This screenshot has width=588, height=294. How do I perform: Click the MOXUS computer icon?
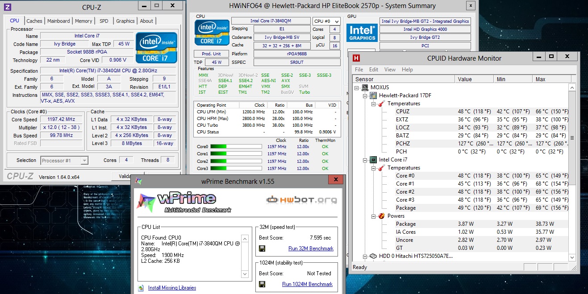click(x=365, y=87)
